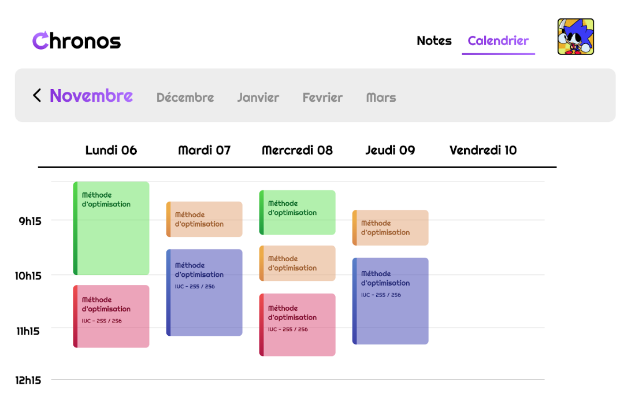The image size is (631, 408).
Task: Select the Lundi 06 column header
Action: click(110, 150)
